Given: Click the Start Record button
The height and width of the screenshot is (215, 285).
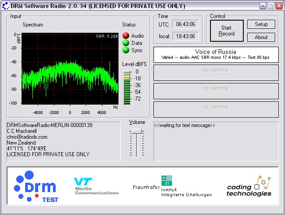Looking at the screenshot, I should (227, 31).
